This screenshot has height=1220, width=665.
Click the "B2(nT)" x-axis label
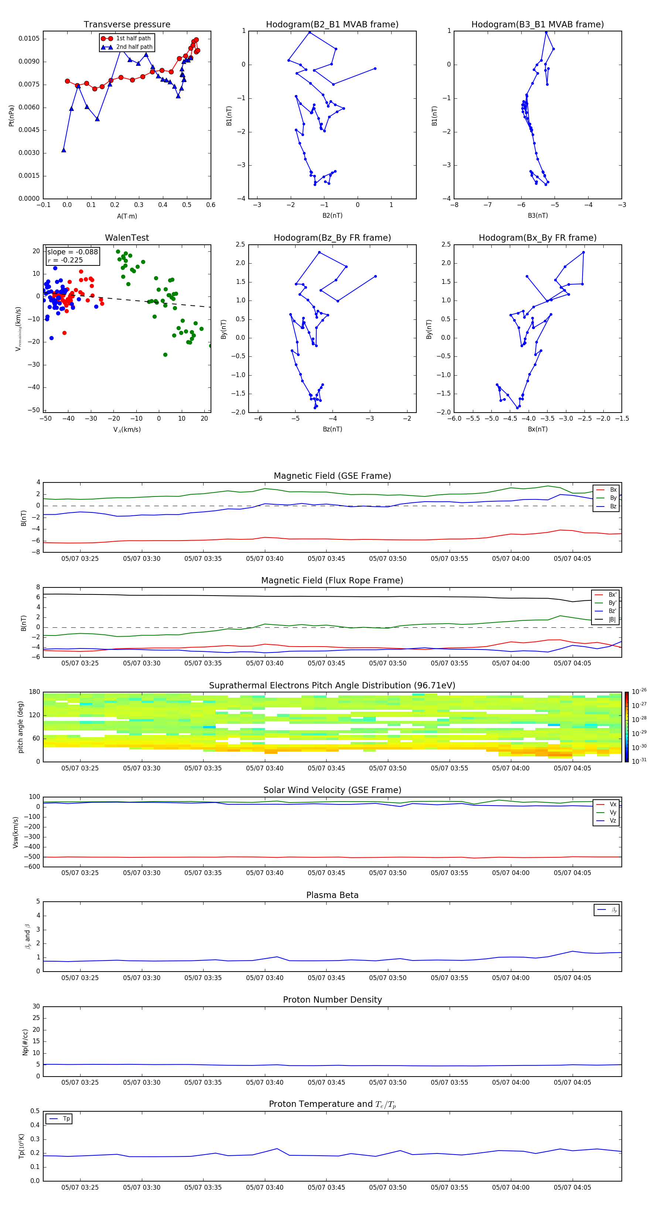pos(332,216)
